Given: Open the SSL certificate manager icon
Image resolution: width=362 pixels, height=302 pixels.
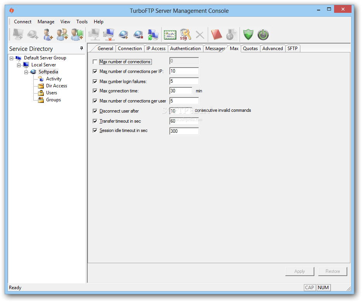Looking at the screenshot, I should (x=170, y=35).
